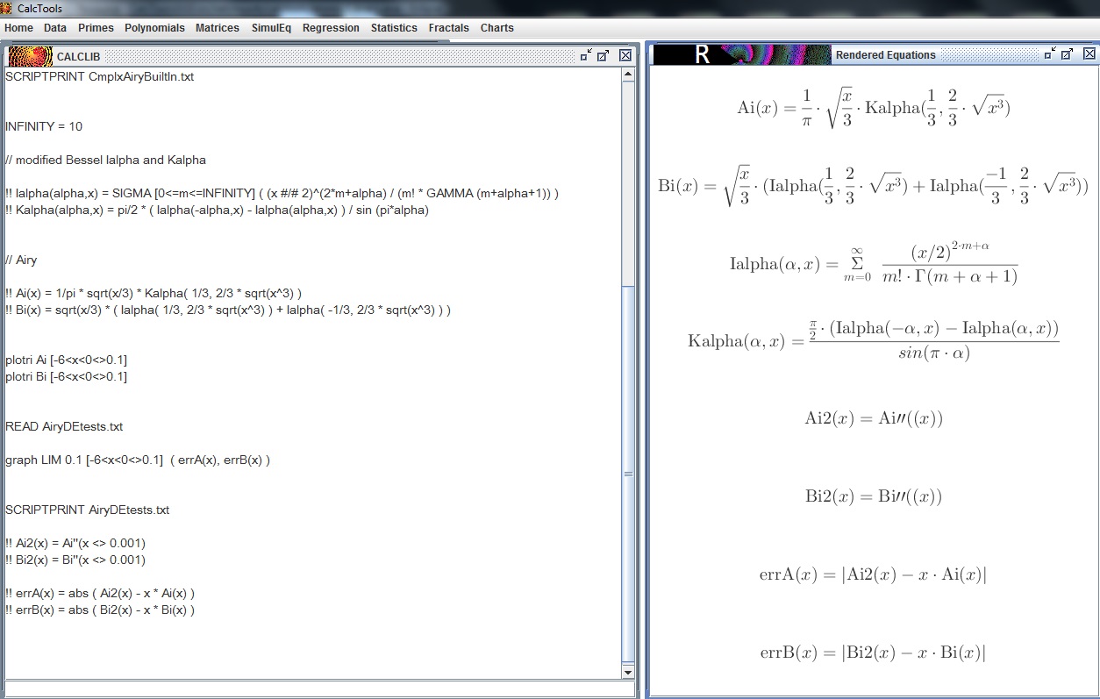Maximize the Rendered Equations frame
Viewport: 1100px width, 699px height.
pos(1068,54)
